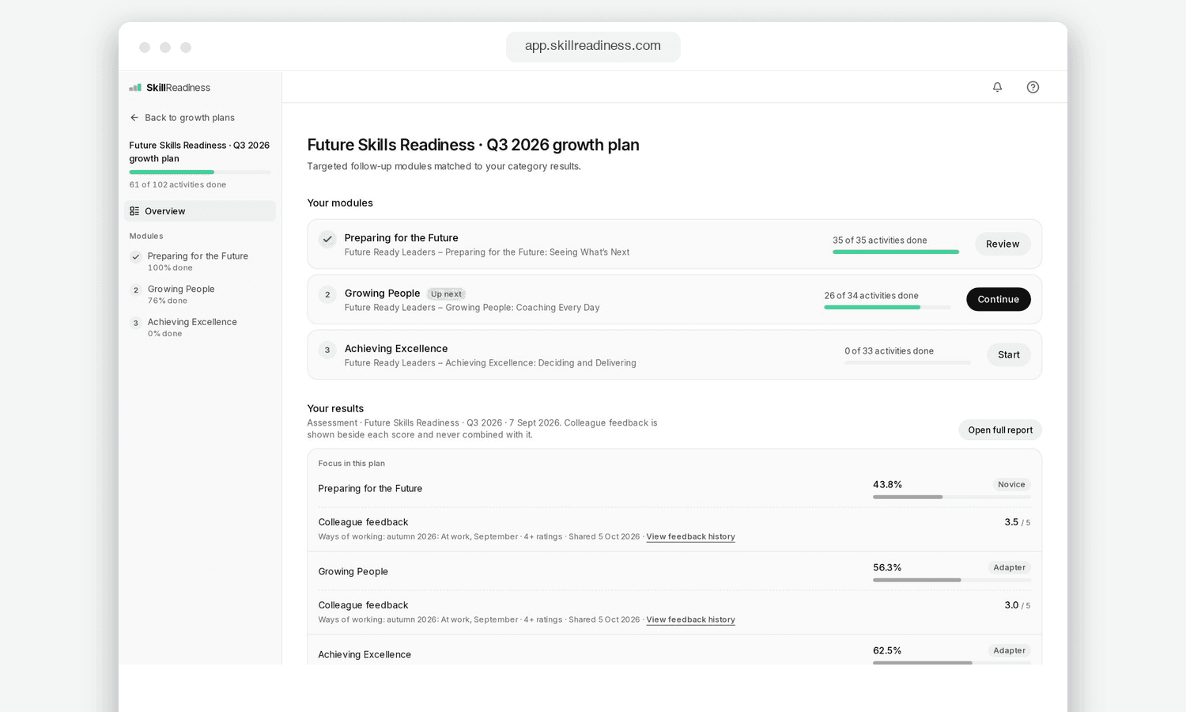Click the 56.3% score bar

pyautogui.click(x=952, y=580)
